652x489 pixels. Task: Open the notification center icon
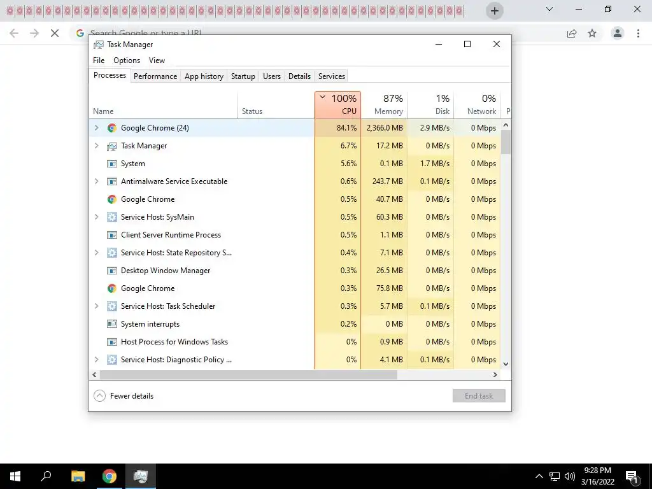click(632, 476)
